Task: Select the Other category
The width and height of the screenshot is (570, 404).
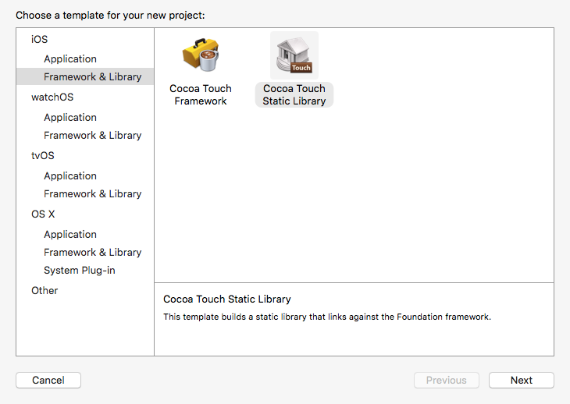Action: coord(45,290)
